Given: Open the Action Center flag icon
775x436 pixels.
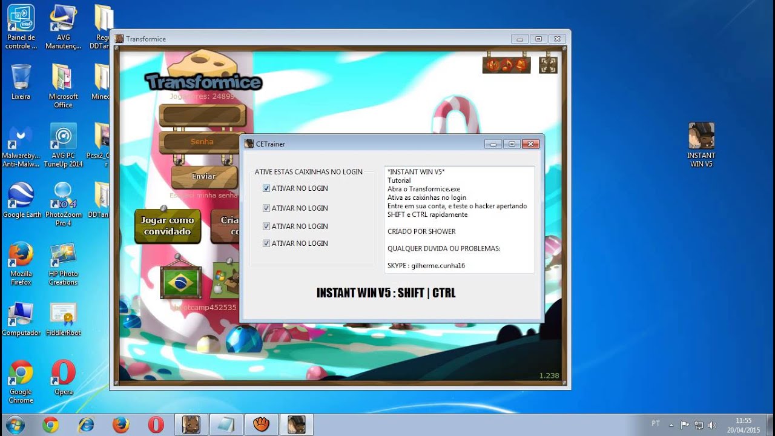Looking at the screenshot, I should (x=685, y=425).
